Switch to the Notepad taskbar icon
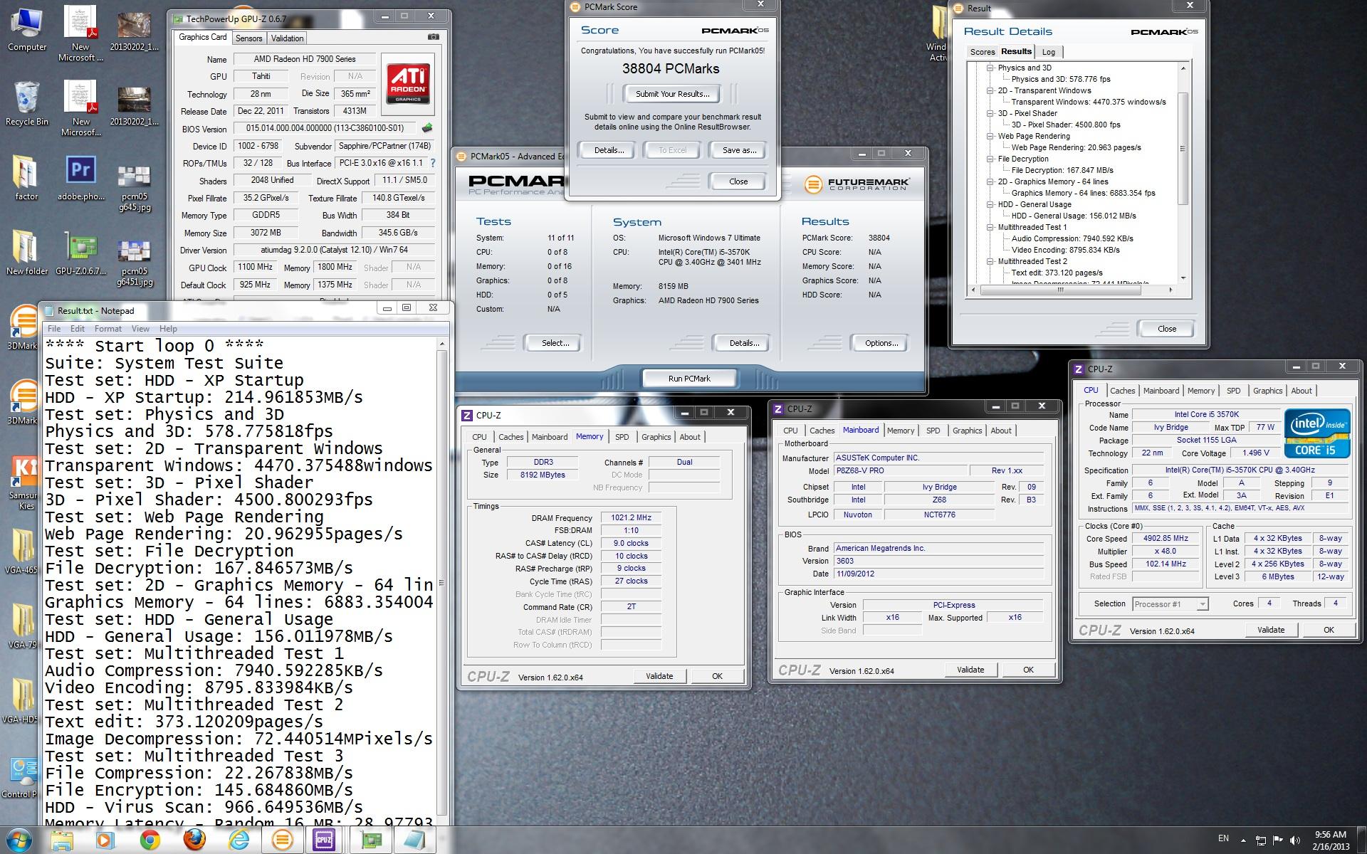This screenshot has width=1367, height=854. (x=414, y=840)
